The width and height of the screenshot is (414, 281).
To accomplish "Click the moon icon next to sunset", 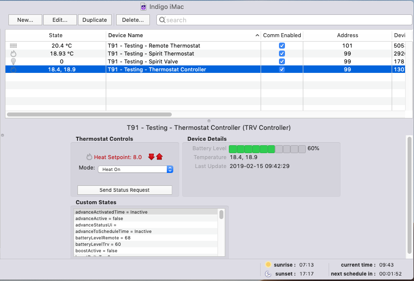I will (268, 274).
